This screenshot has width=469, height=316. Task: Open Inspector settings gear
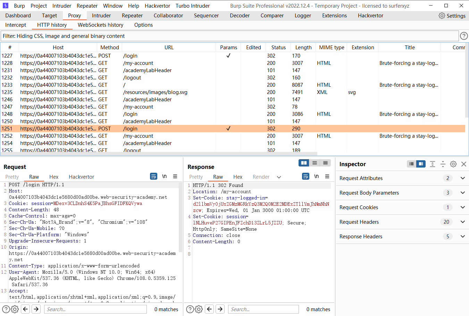tap(453, 164)
